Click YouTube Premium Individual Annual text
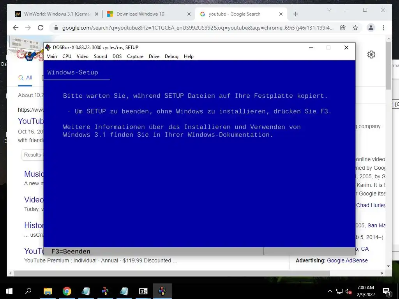The height and width of the screenshot is (299, 399). point(101,260)
